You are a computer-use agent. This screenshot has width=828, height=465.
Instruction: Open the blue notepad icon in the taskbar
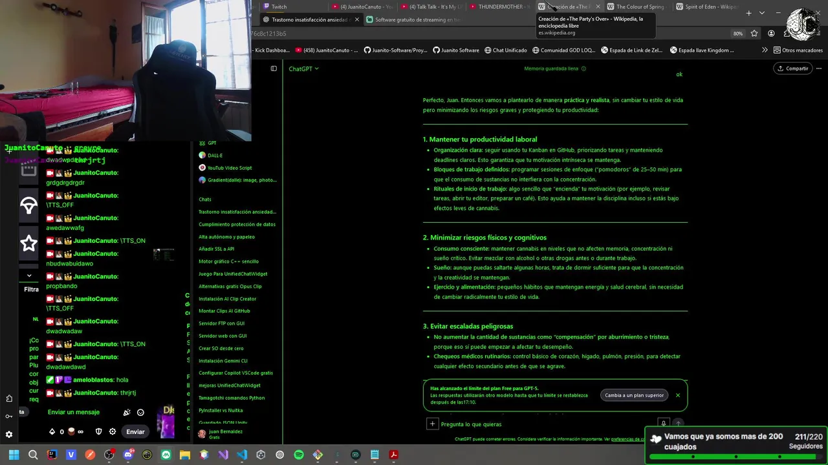(375, 455)
